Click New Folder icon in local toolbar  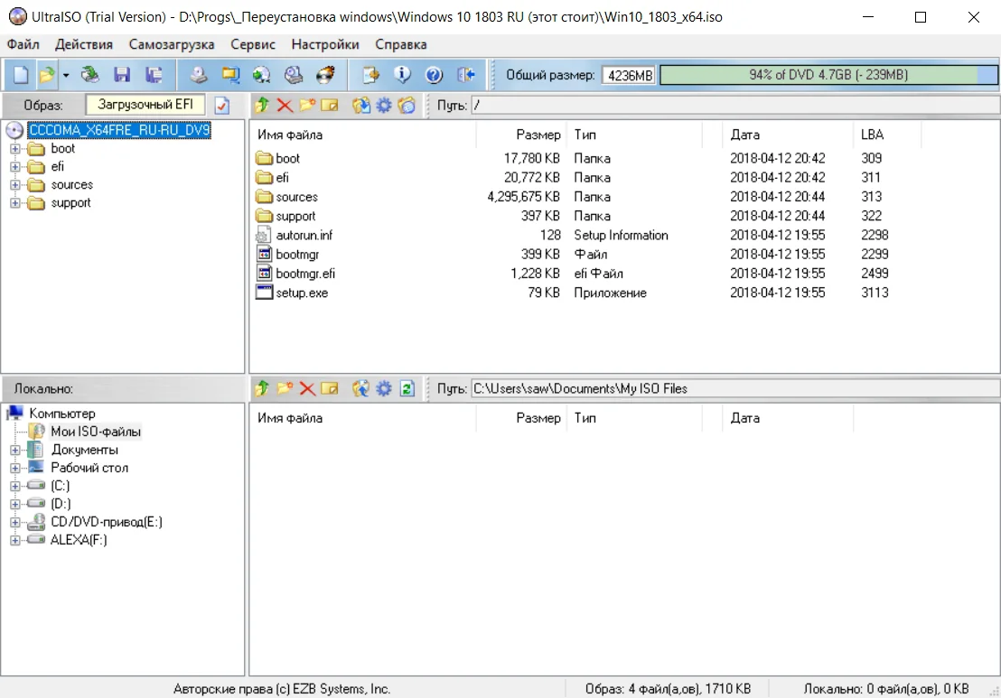point(285,388)
